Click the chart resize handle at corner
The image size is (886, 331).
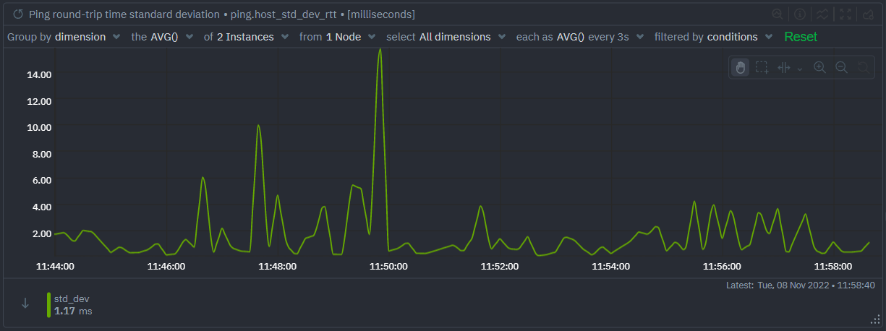click(x=874, y=320)
